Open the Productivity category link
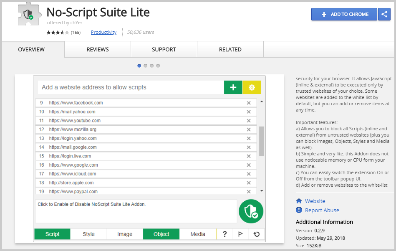 103,32
